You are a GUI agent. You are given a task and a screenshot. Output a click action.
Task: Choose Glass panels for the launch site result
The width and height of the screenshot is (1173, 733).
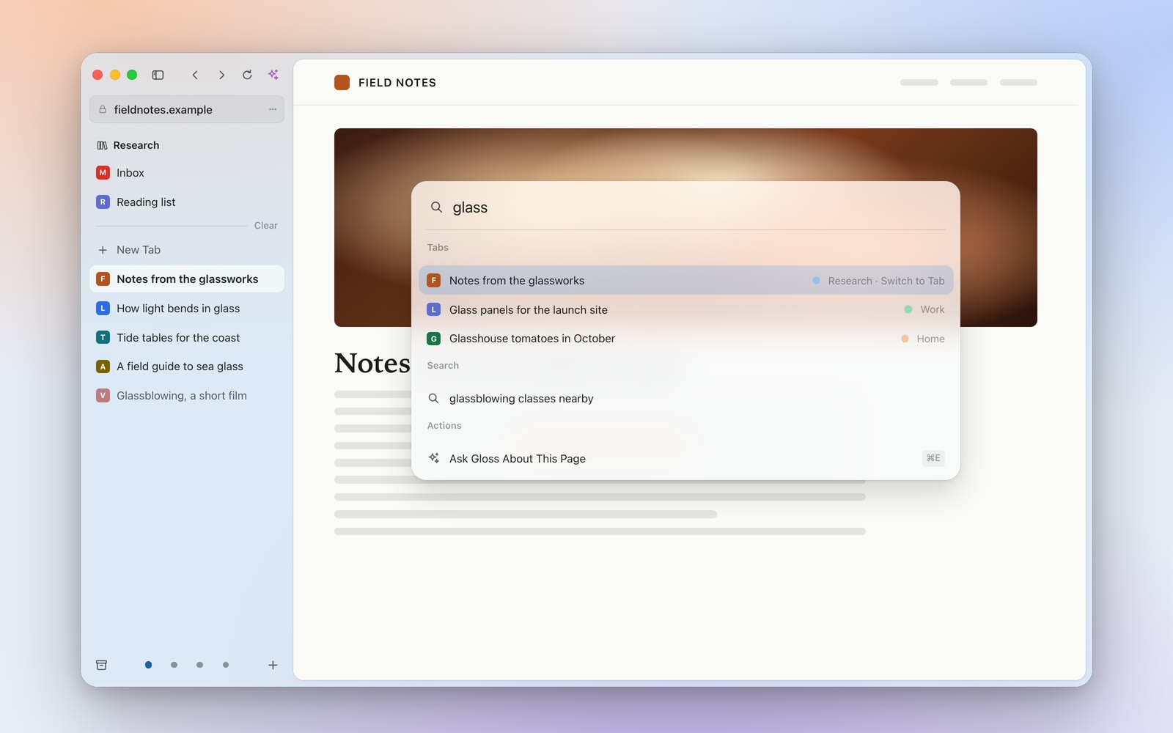(685, 309)
